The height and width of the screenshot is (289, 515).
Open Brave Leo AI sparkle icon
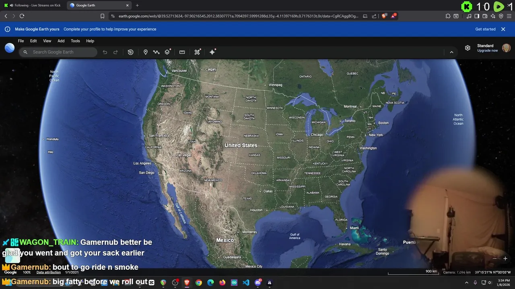(x=493, y=16)
